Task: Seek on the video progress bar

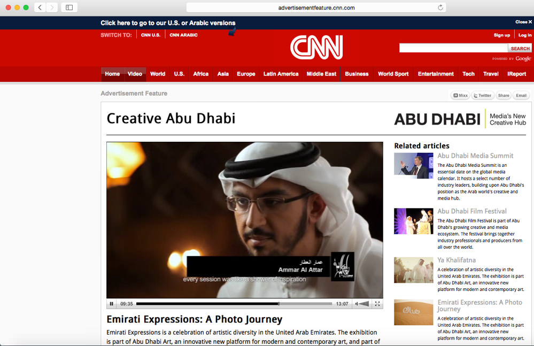Action: coord(234,304)
